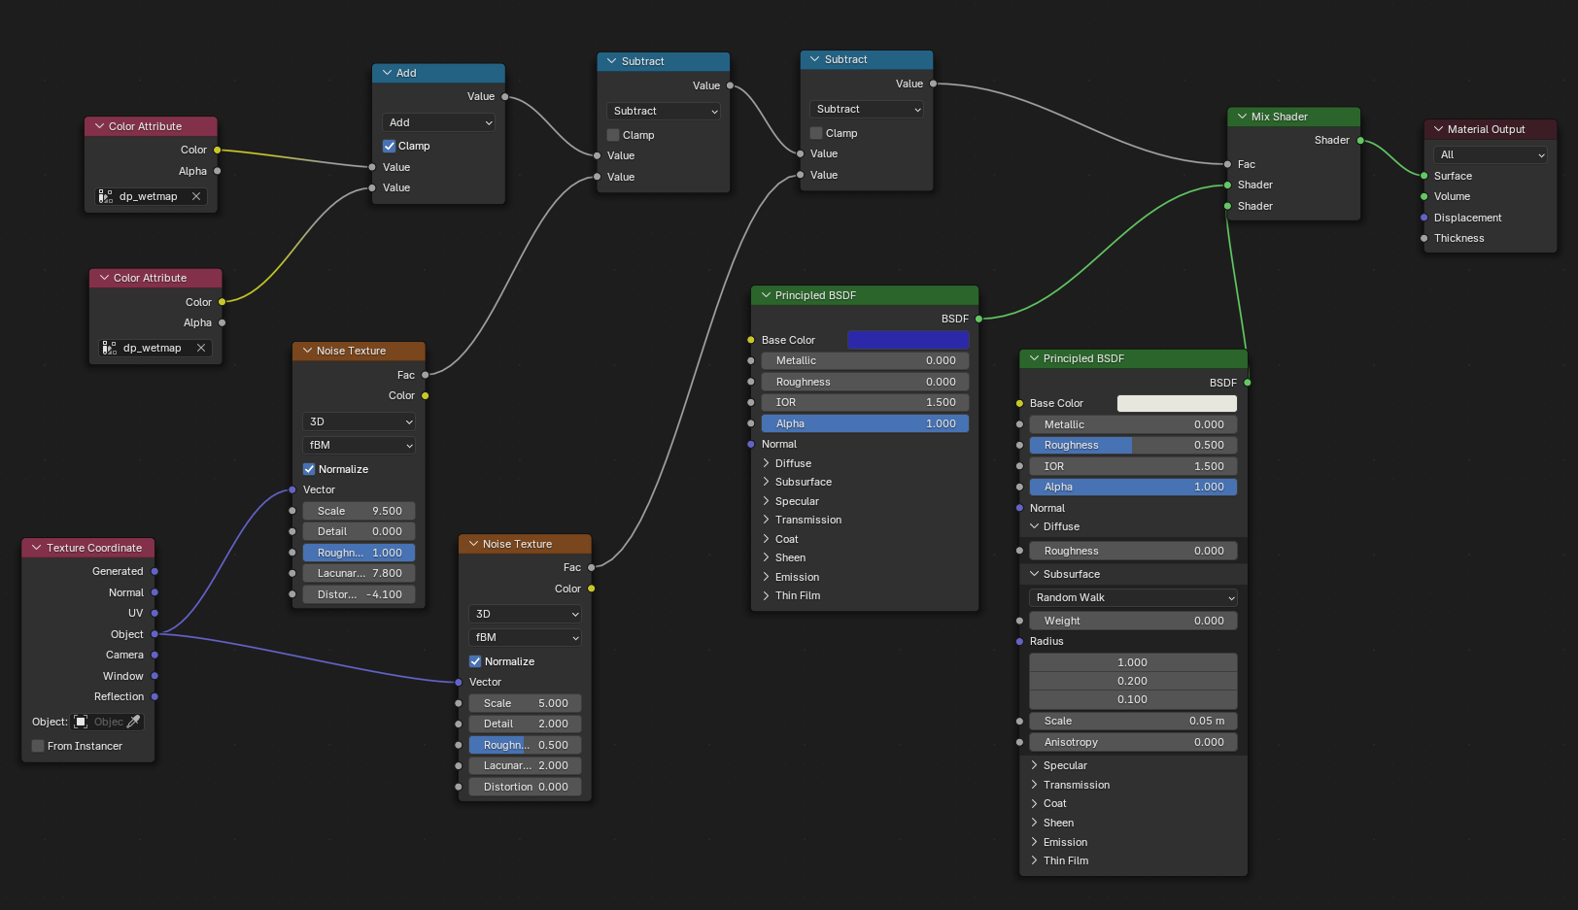Click Fac input socket on Mix Shader
Image resolution: width=1578 pixels, height=910 pixels.
pos(1228,164)
